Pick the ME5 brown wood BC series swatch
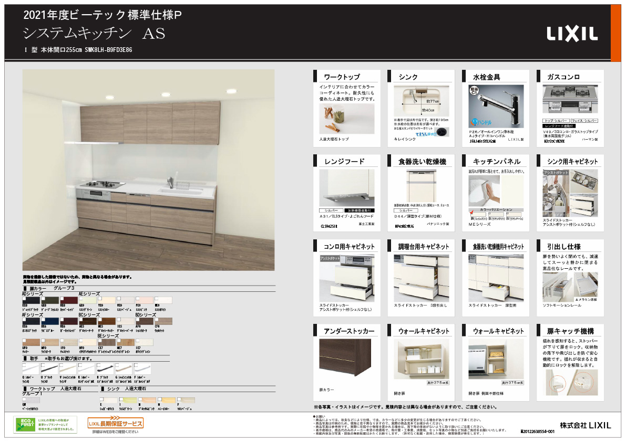The width and height of the screenshot is (626, 442). point(107,321)
